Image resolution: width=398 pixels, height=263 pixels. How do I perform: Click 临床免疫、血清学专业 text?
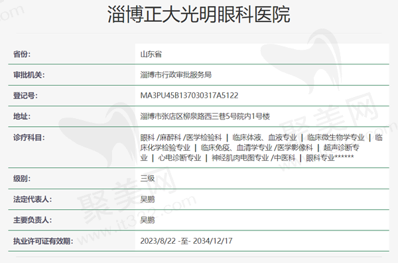tap(236, 147)
